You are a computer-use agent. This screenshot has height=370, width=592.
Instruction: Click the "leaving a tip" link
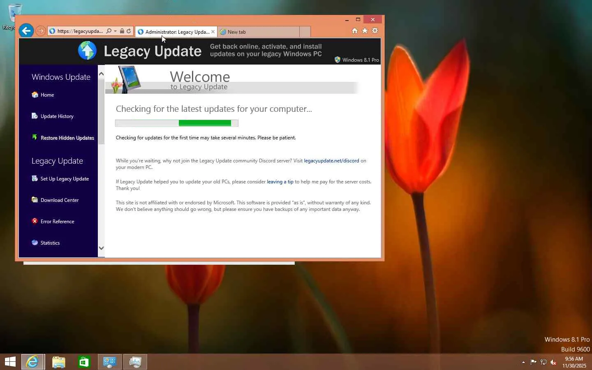click(x=280, y=182)
